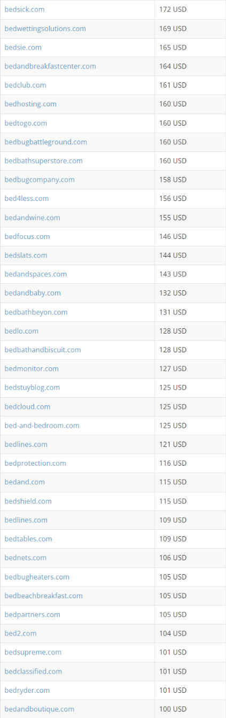Open bed-and-bedroom.com domain link

click(x=42, y=426)
